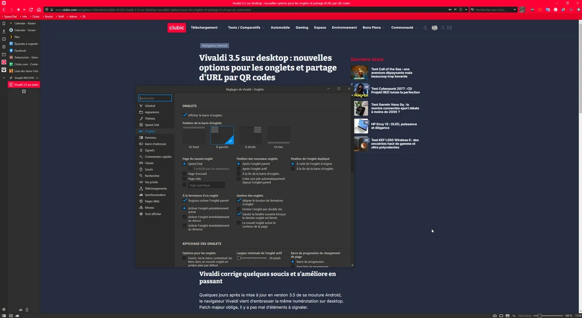The height and width of the screenshot is (318, 582).
Task: Click Navigateur Internet category tag
Action: click(x=214, y=45)
